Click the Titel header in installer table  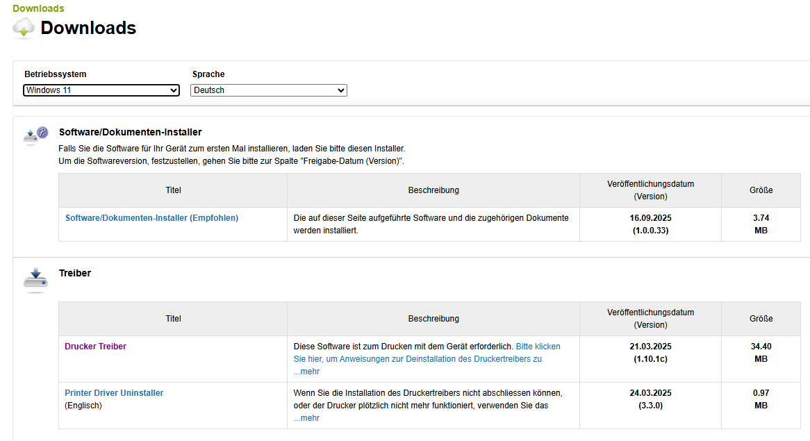point(173,190)
